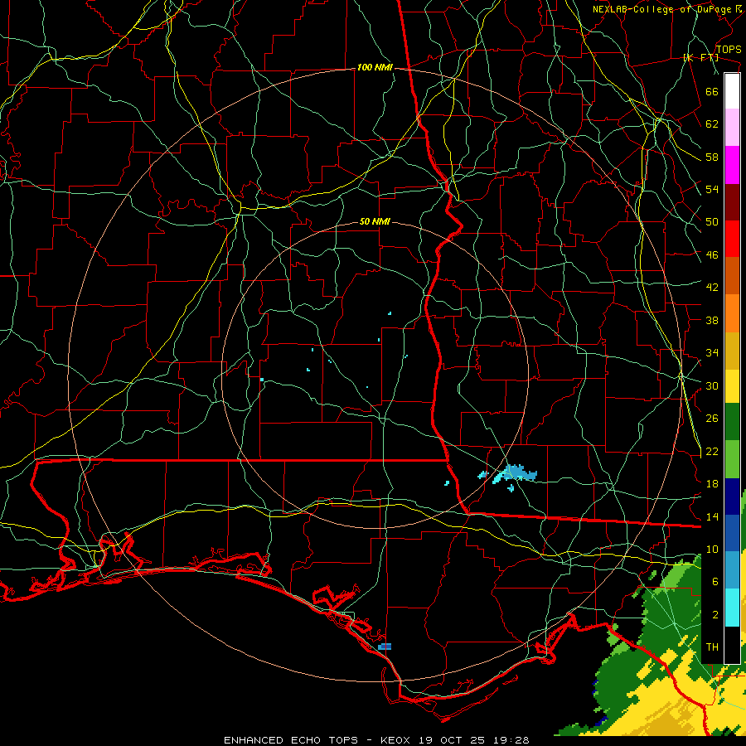This screenshot has width=746, height=746.
Task: Click the "14" legend value
Action: 712,516
